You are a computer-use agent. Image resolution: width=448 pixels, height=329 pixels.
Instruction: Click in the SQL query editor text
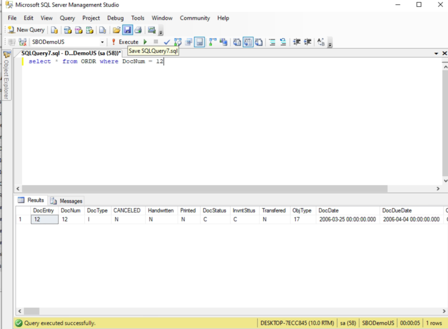(96, 61)
